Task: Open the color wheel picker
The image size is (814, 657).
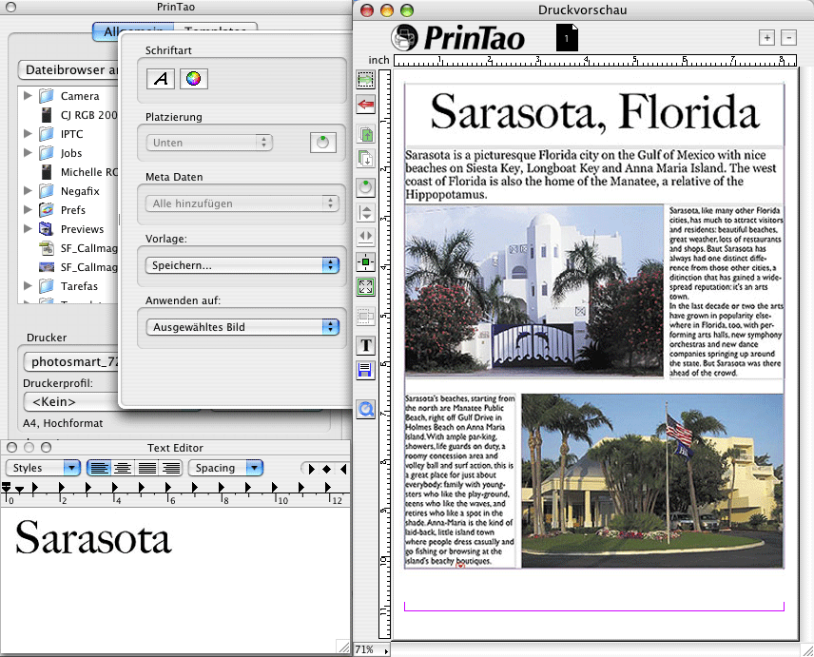Action: click(x=193, y=79)
